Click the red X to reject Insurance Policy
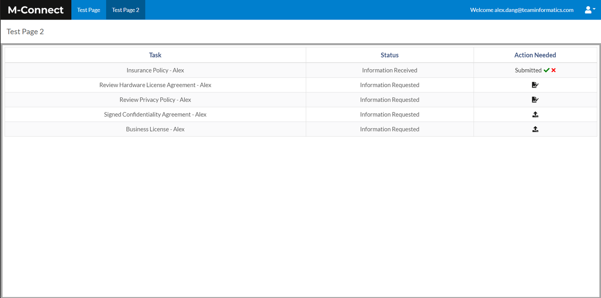This screenshot has height=298, width=601. pos(553,70)
